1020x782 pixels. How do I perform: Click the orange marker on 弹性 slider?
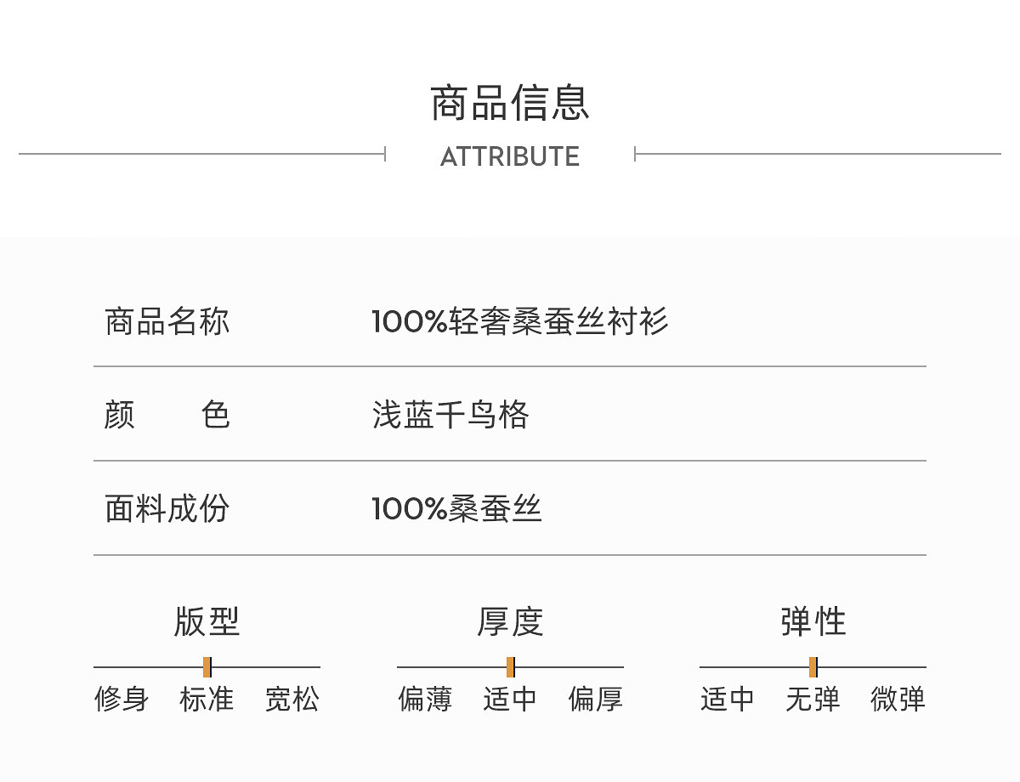(x=813, y=667)
